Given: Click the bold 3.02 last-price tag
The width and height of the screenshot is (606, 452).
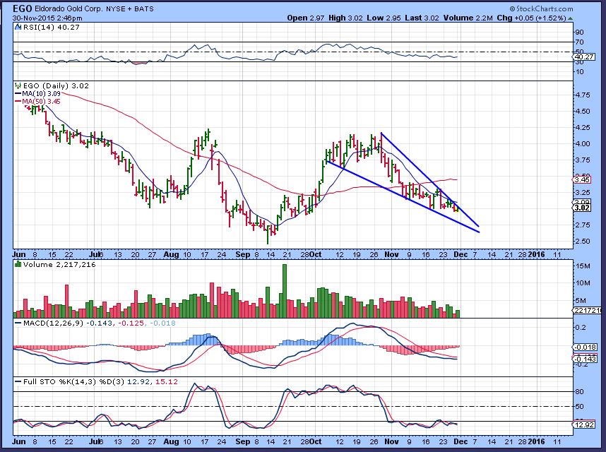Looking at the screenshot, I should (x=582, y=208).
